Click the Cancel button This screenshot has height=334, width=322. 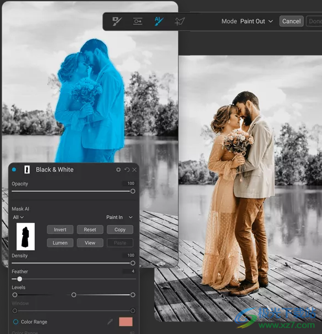(291, 21)
